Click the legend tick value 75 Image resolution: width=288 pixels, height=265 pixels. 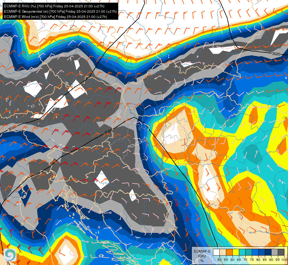point(252,260)
